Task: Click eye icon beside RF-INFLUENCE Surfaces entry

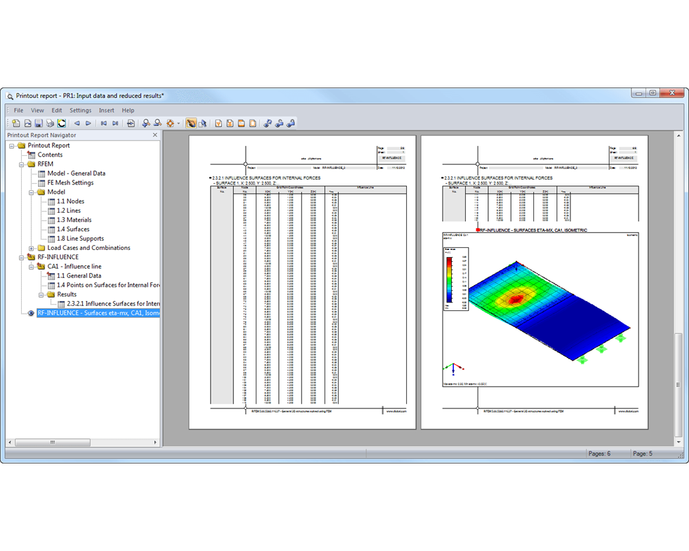Action: tap(30, 313)
